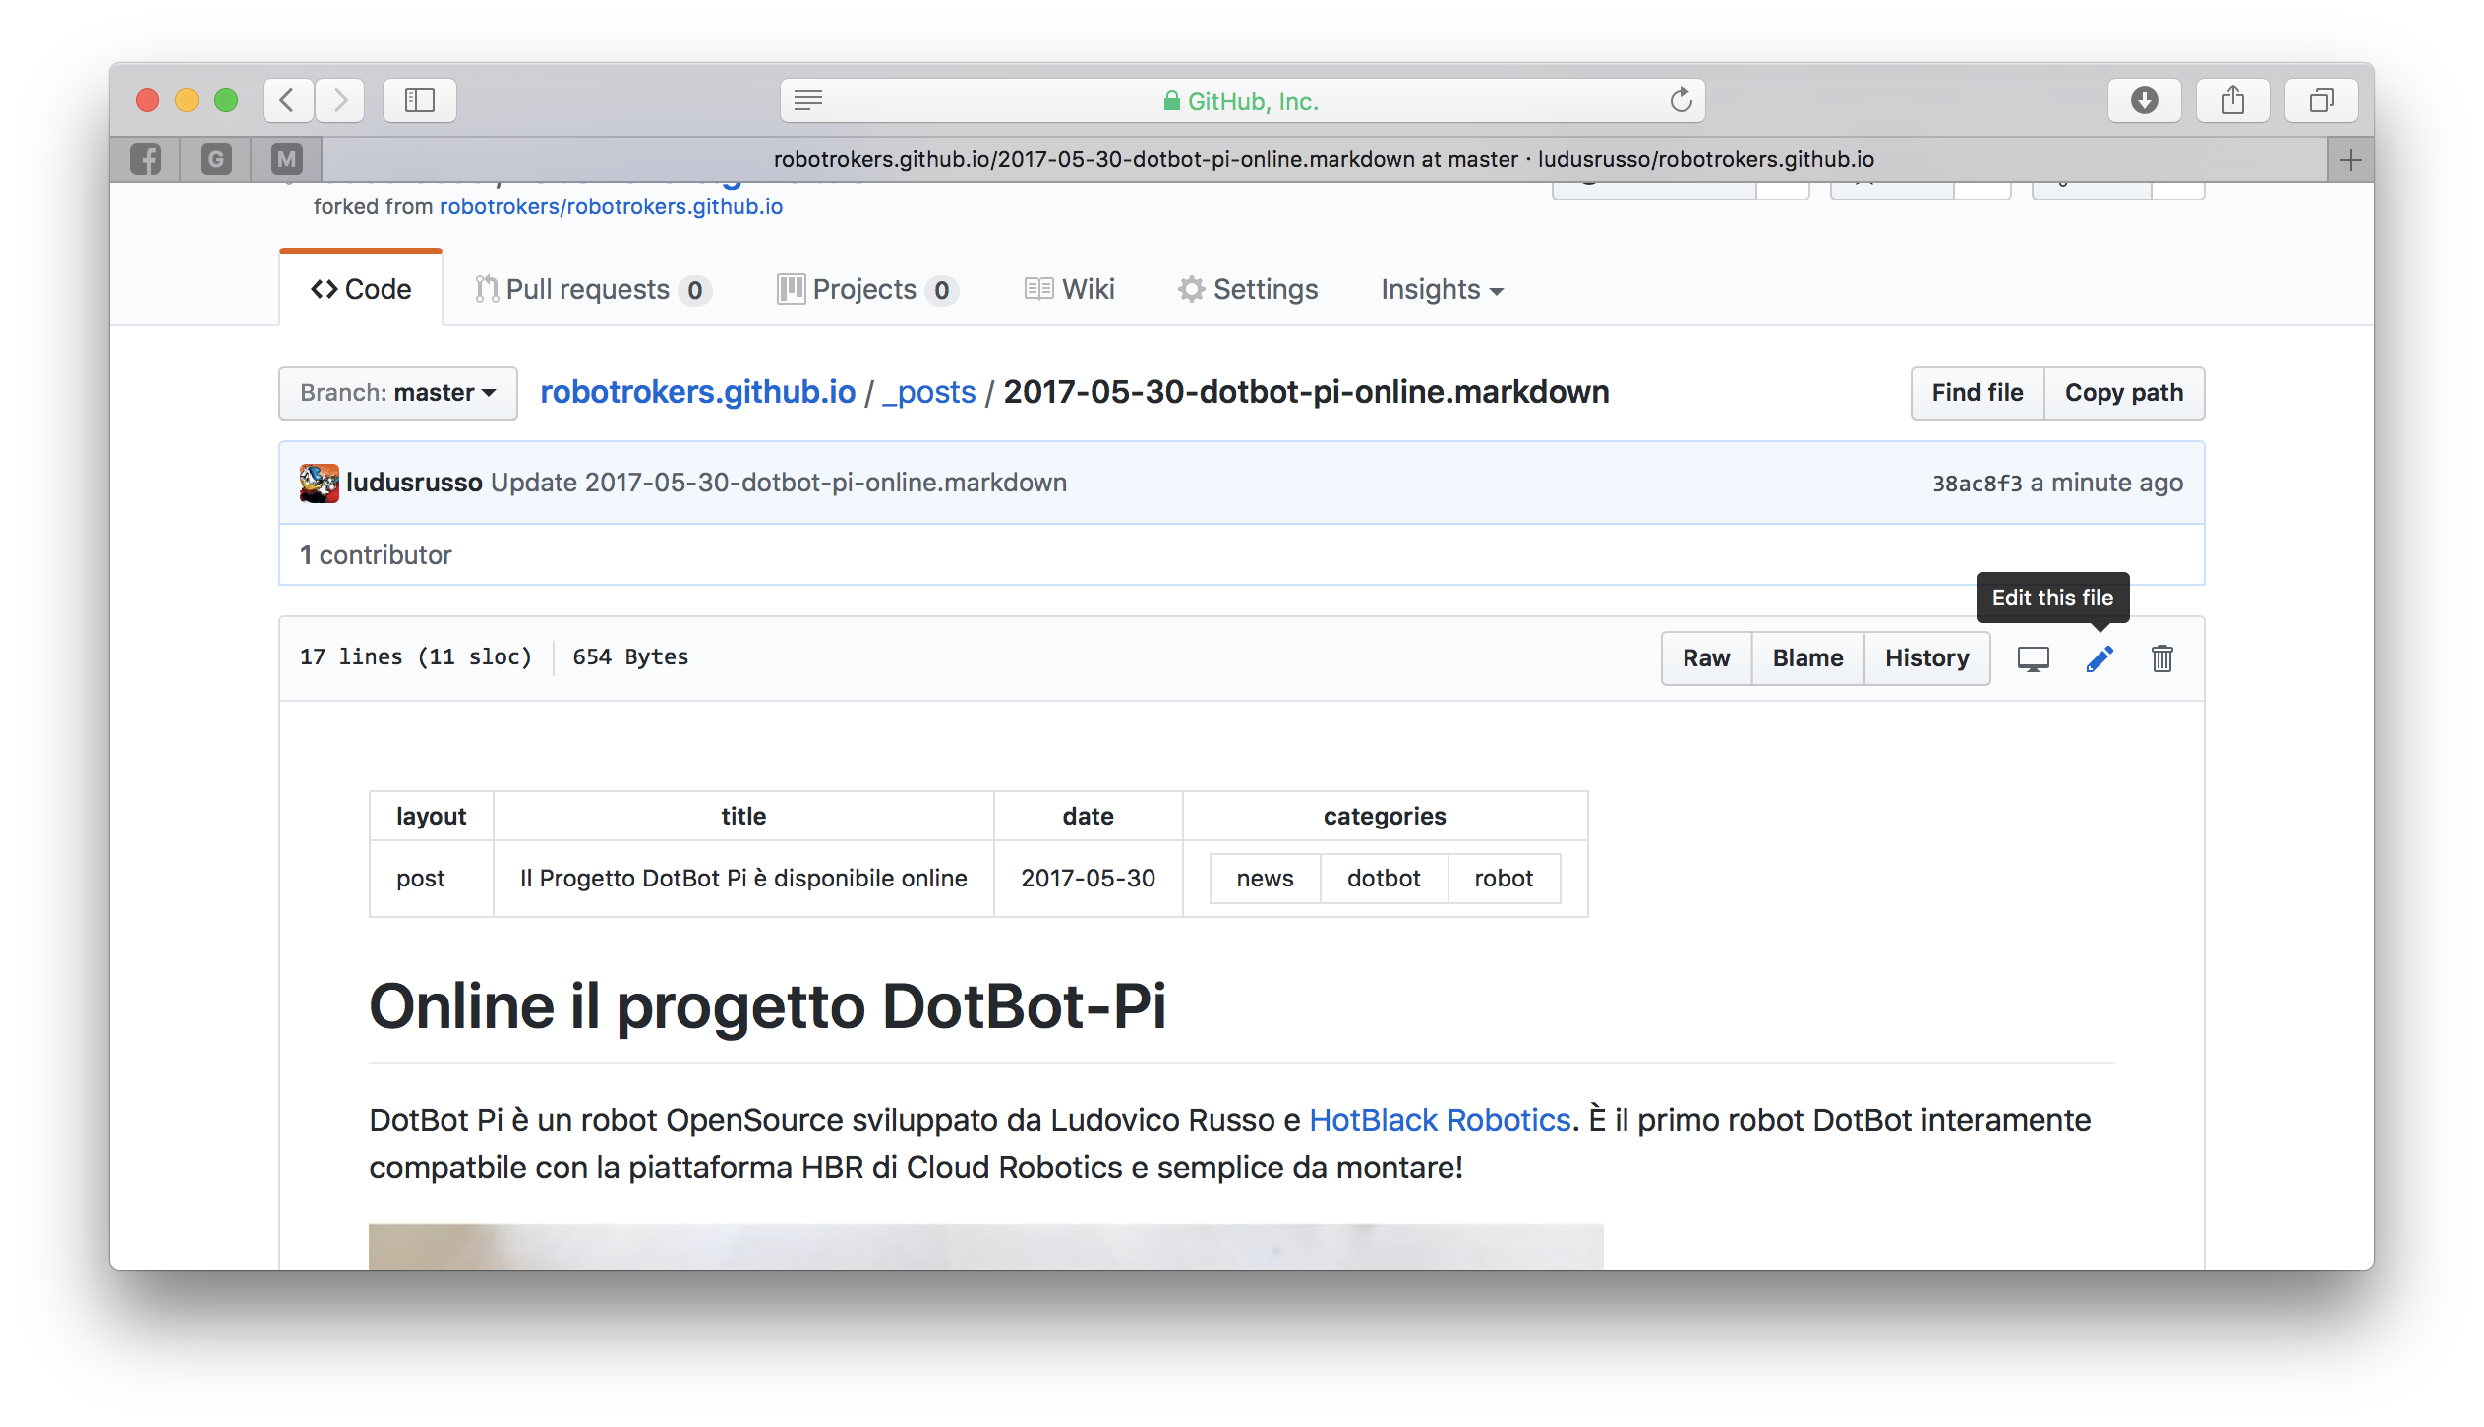Image resolution: width=2484 pixels, height=1427 pixels.
Task: Show all tabs overview
Action: click(2321, 100)
